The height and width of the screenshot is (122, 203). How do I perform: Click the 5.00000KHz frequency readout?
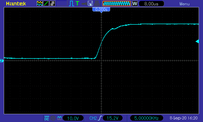click(146, 118)
